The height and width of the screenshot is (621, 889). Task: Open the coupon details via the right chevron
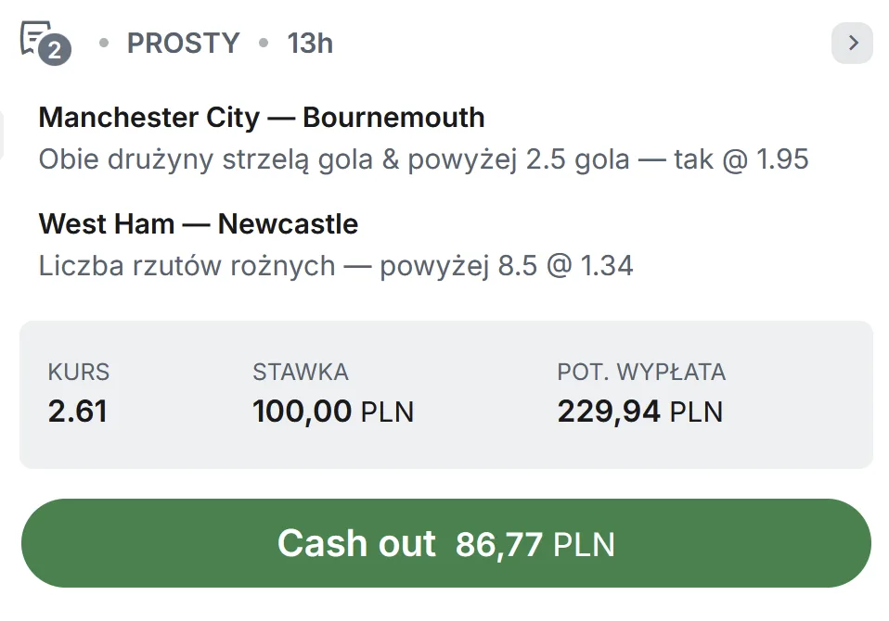pos(851,44)
